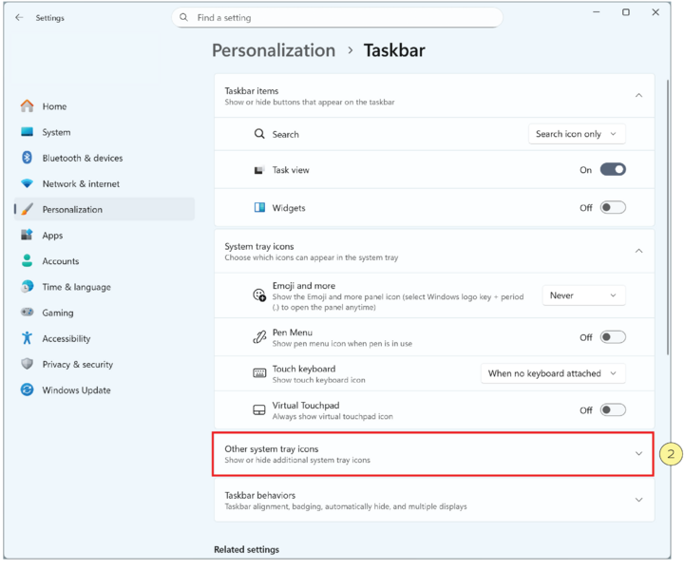This screenshot has width=685, height=570.
Task: Click the Privacy & security label
Action: coord(78,364)
